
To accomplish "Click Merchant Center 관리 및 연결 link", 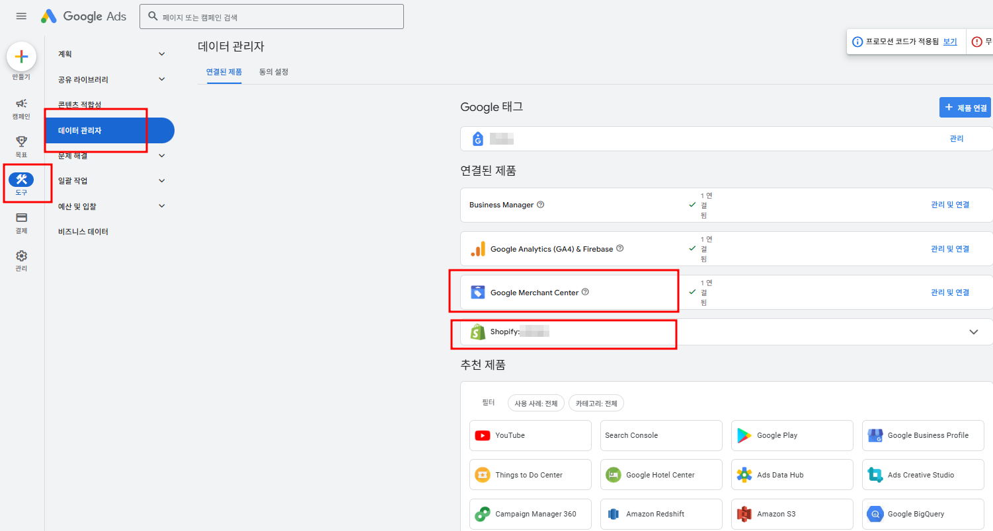I will (950, 292).
